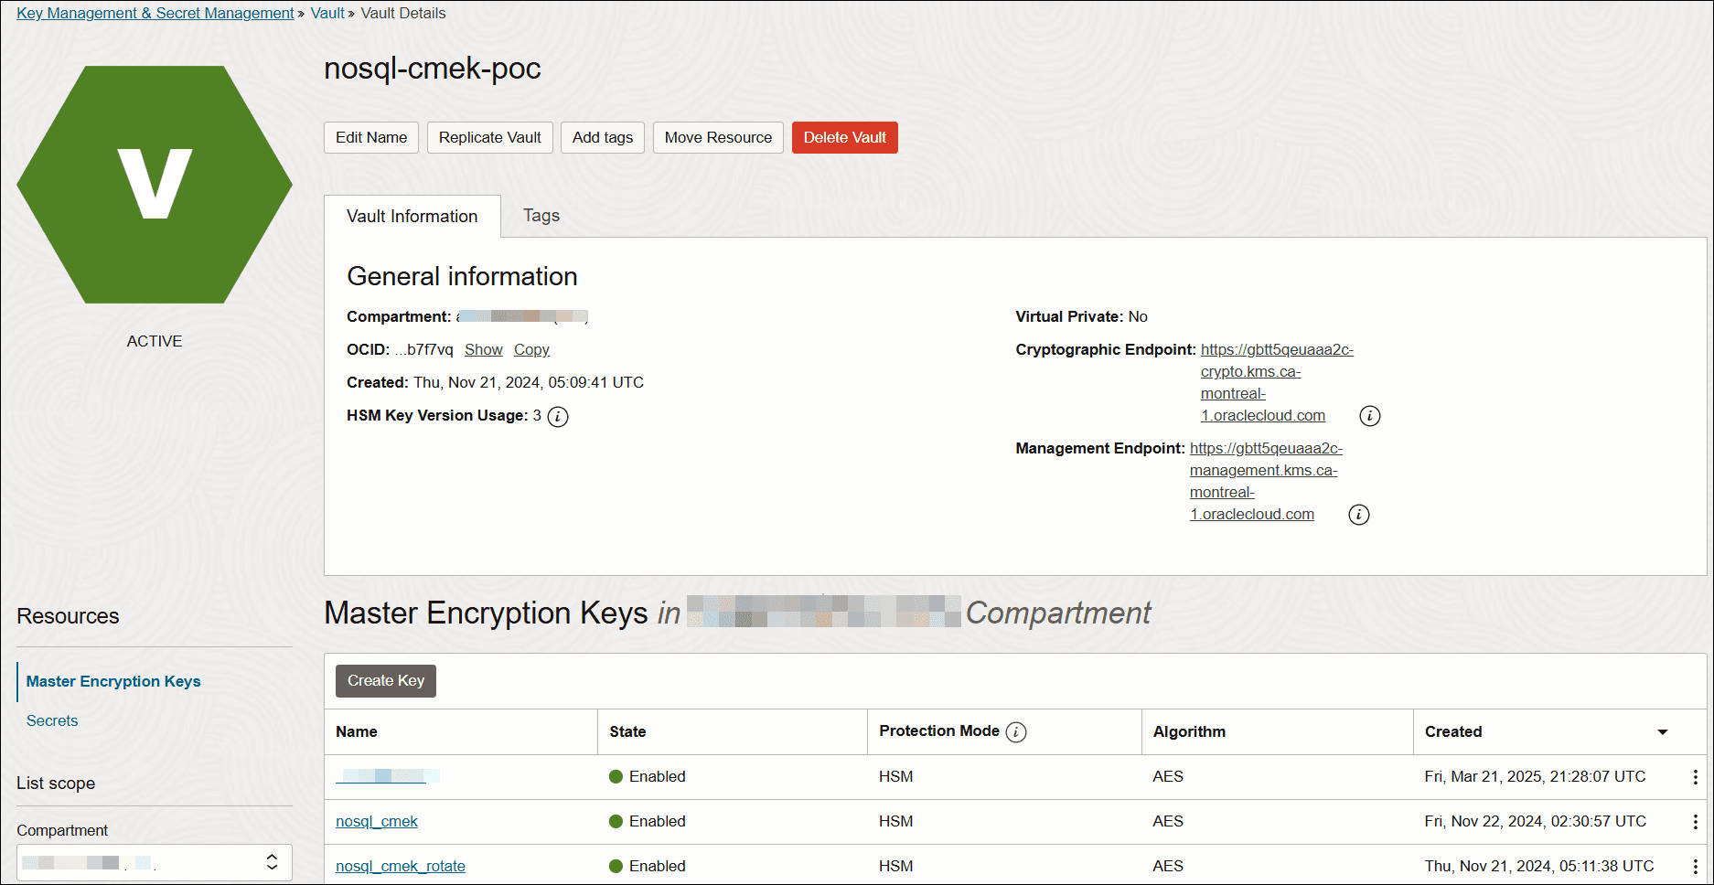Open the nosql_cmek key link

377,821
